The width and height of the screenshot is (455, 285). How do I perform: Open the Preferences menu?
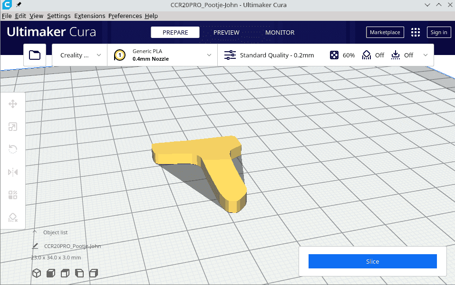125,16
